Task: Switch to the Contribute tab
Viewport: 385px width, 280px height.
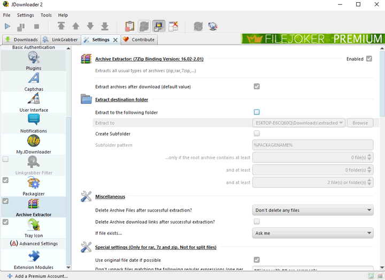Action: [139, 40]
